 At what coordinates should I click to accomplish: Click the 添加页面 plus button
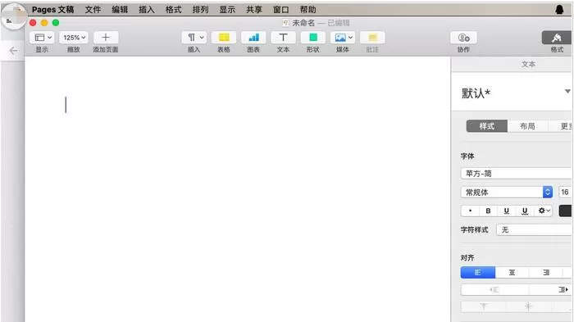[106, 38]
